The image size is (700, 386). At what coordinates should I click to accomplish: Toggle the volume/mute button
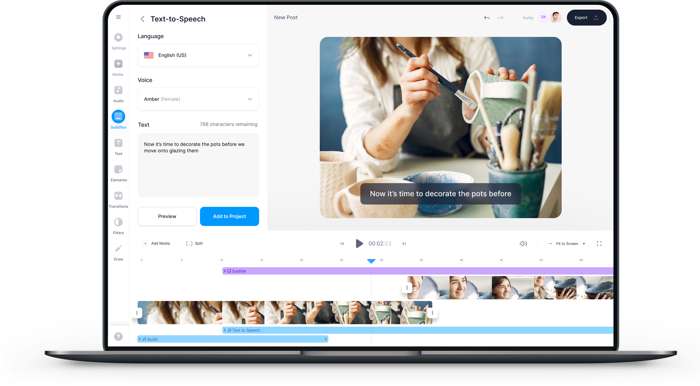(x=523, y=244)
